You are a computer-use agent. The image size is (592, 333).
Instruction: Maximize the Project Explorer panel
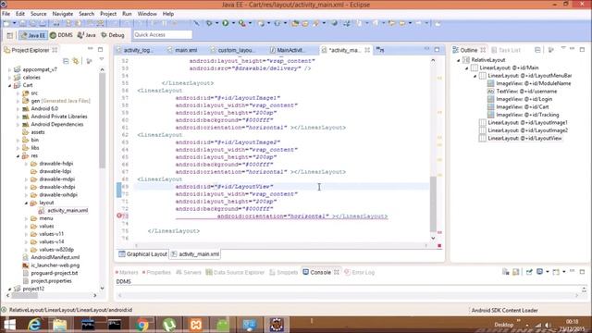pyautogui.click(x=101, y=49)
